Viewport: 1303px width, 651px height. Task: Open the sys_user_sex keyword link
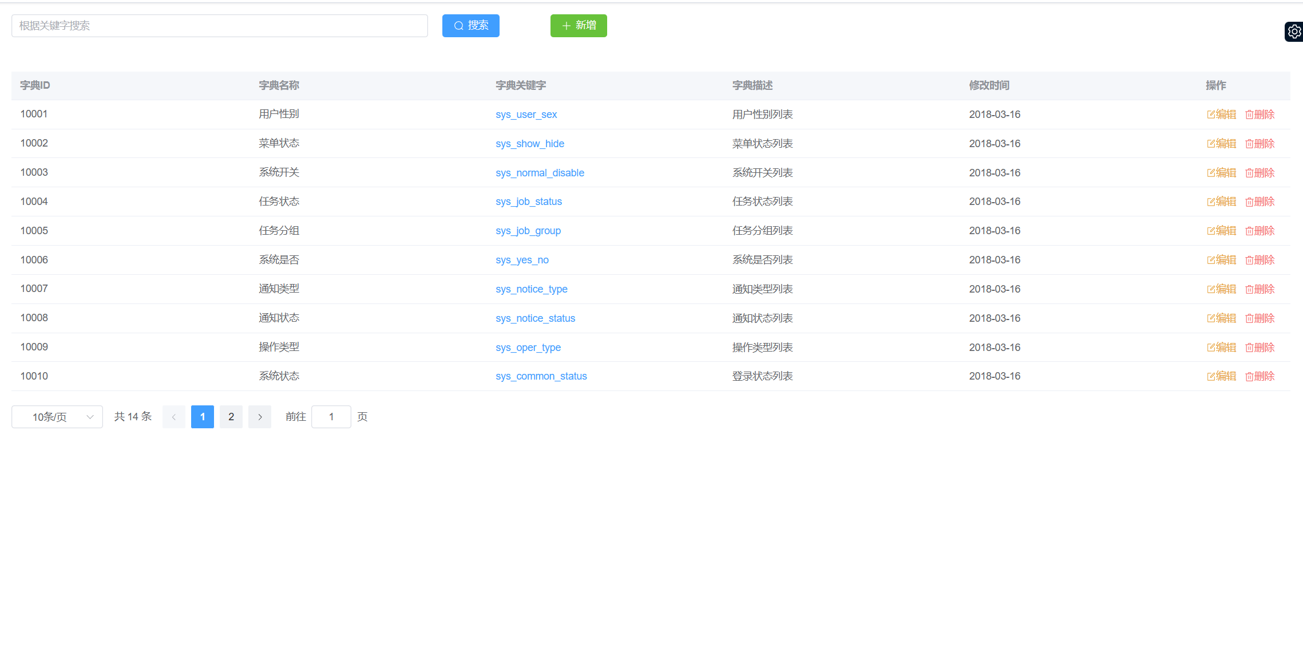tap(526, 115)
